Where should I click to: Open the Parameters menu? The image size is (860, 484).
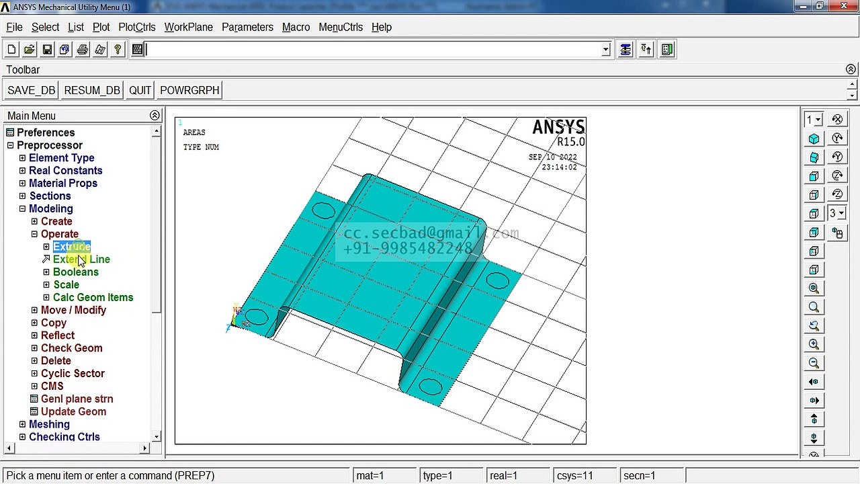247,28
